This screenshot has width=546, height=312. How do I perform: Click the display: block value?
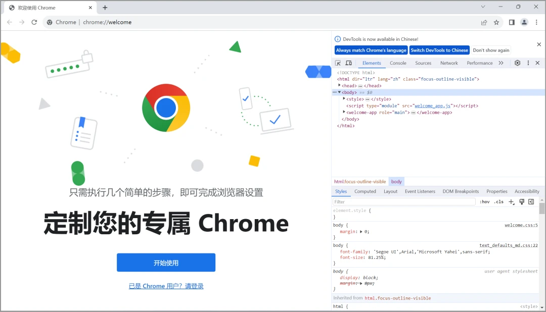[x=369, y=278]
